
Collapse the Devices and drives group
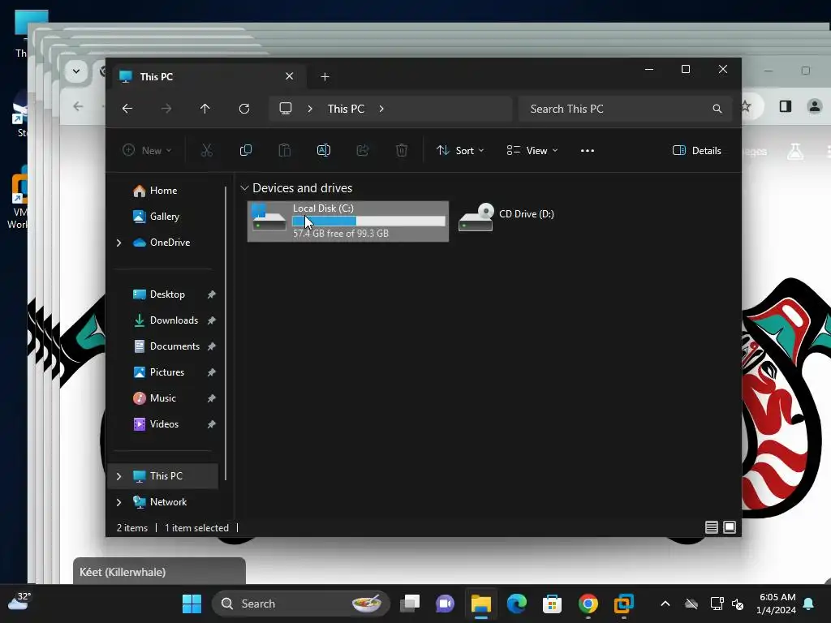(244, 188)
